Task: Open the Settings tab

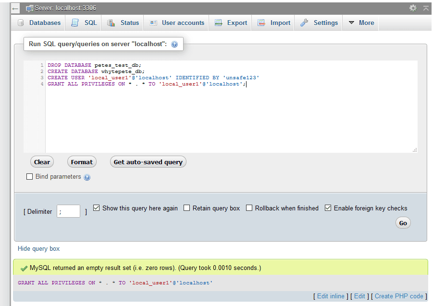Action: coord(319,23)
